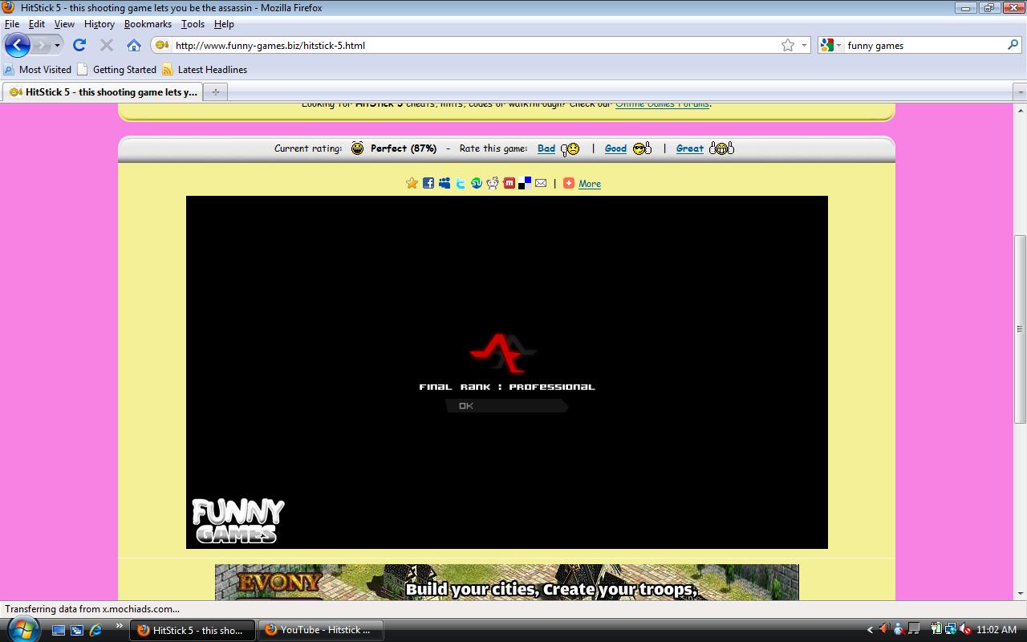
Task: Share the game on Facebook
Action: pos(428,183)
